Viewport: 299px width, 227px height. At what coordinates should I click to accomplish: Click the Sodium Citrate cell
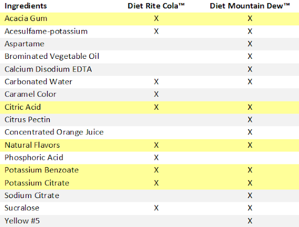pyautogui.click(x=32, y=195)
